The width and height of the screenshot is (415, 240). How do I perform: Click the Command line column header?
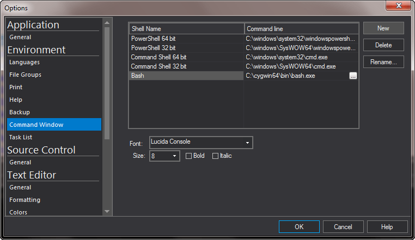301,29
